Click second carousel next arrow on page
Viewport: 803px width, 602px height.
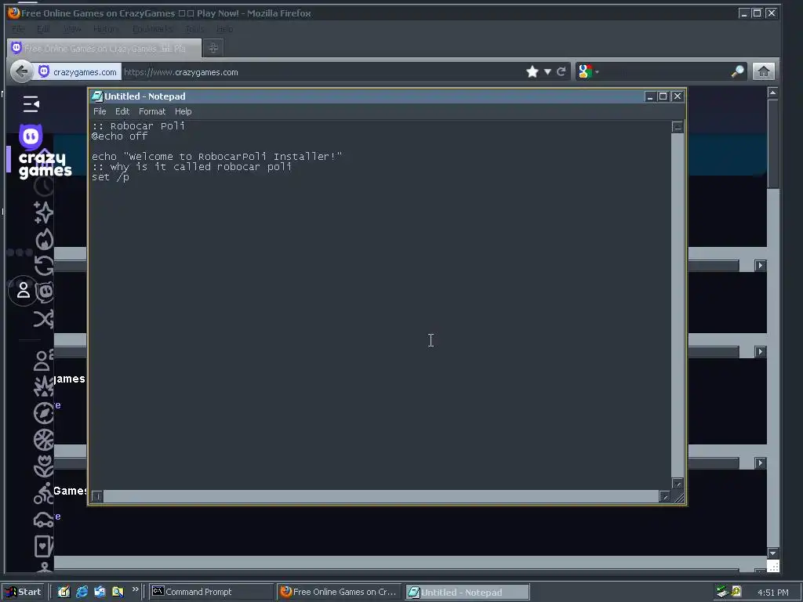[x=760, y=352]
